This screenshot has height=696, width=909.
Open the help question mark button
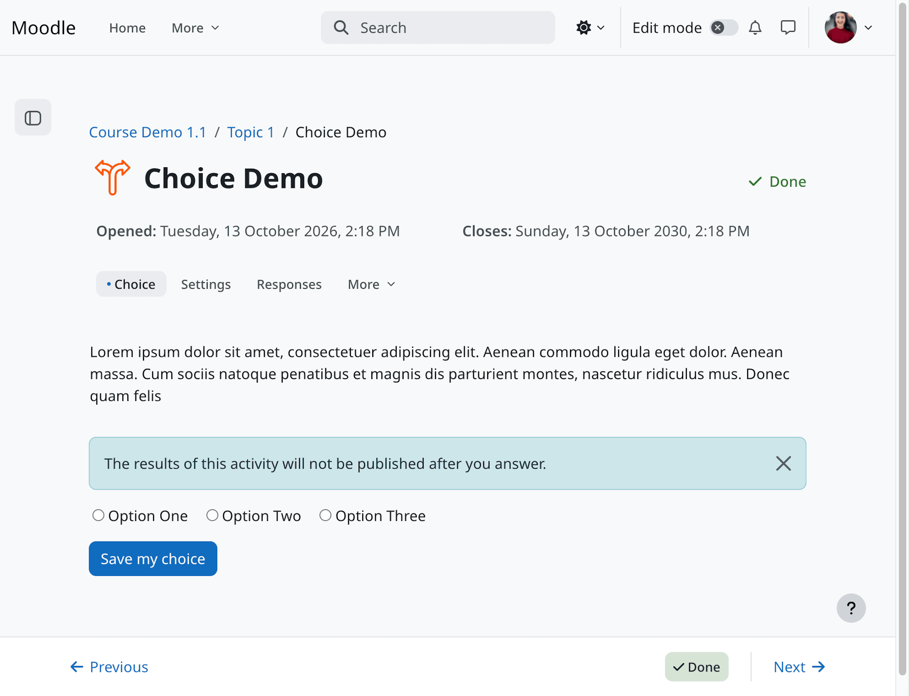[x=851, y=608]
